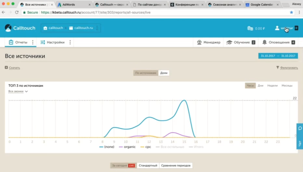The width and height of the screenshot is (303, 172).
Task: Open the site options three-dot menu
Action: (x=97, y=28)
